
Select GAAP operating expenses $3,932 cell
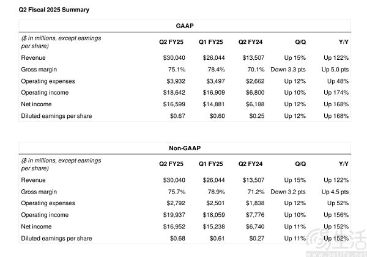pyautogui.click(x=176, y=81)
